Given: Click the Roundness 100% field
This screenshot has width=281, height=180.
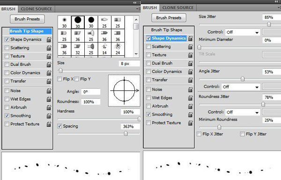Looking at the screenshot, I should coord(91,102).
